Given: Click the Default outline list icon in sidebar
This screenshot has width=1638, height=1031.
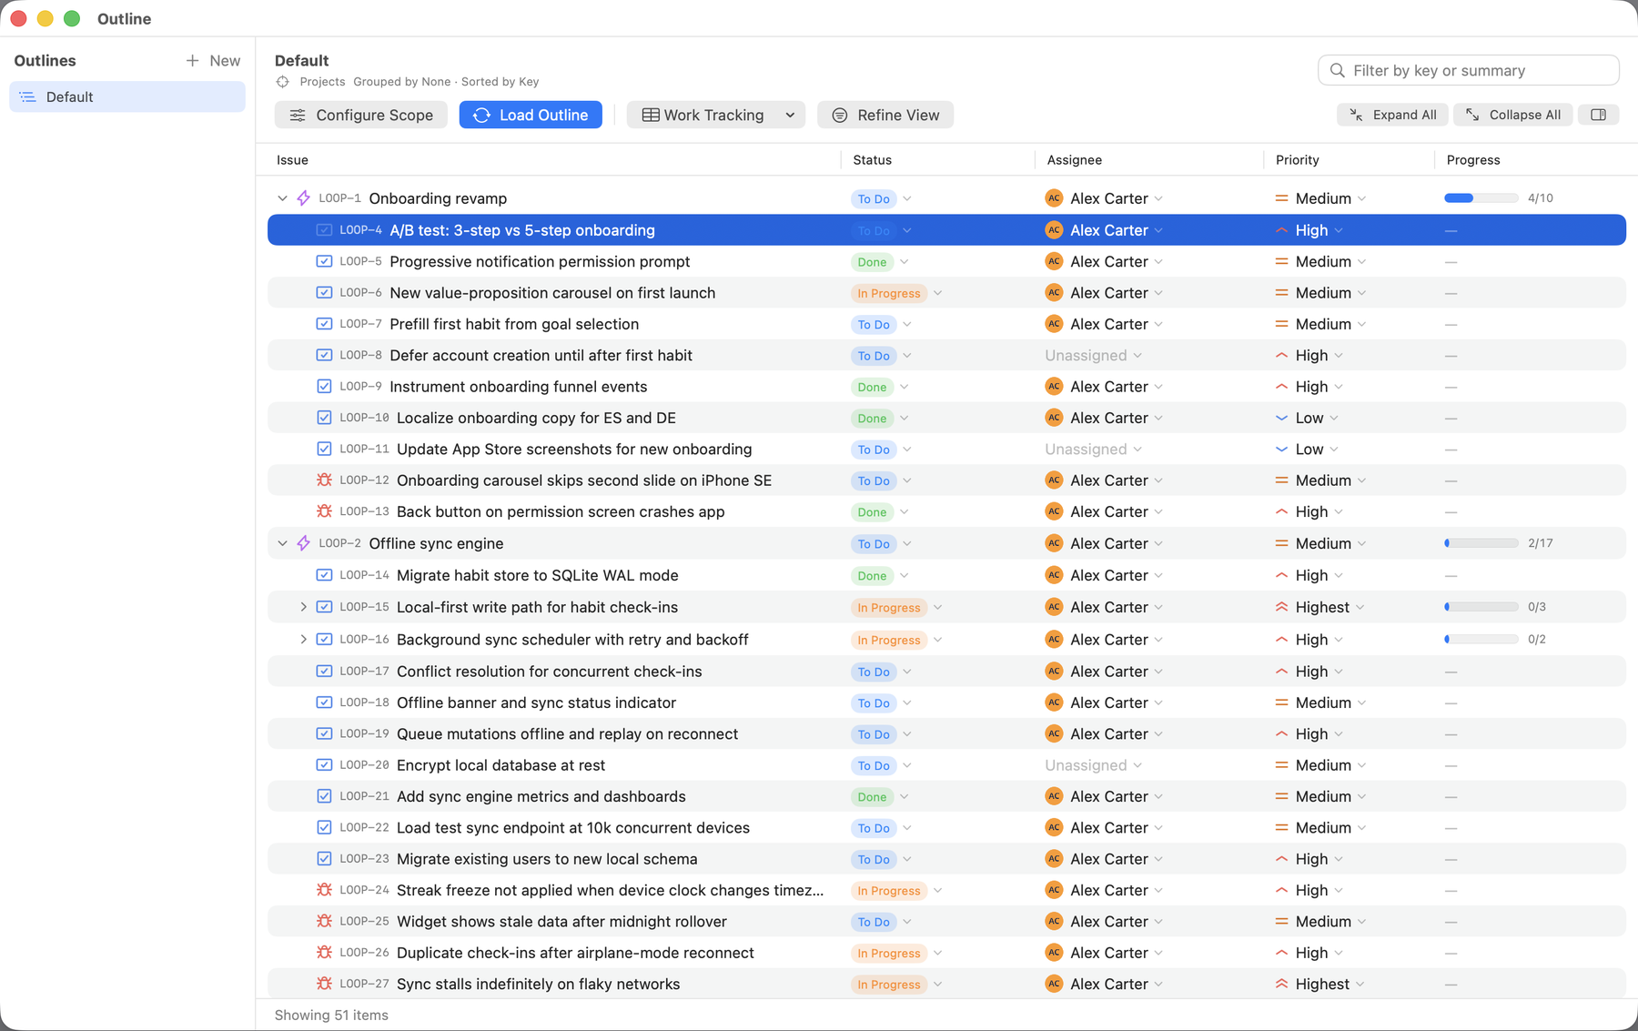Looking at the screenshot, I should pos(28,96).
